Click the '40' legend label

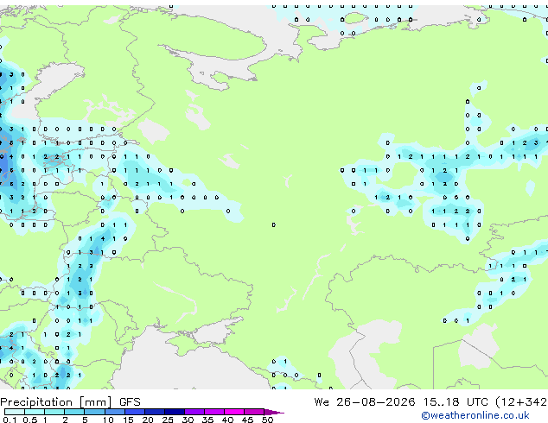(x=227, y=420)
